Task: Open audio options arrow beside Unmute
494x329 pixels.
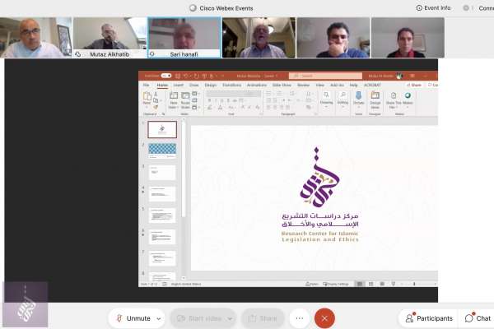Action: (159, 318)
